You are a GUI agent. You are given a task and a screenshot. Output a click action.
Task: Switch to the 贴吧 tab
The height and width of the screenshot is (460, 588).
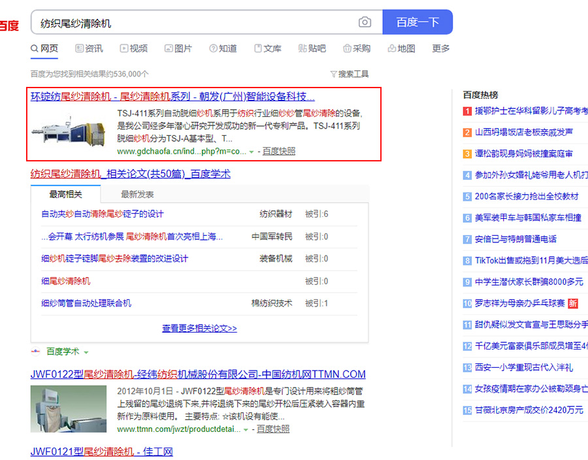(312, 49)
